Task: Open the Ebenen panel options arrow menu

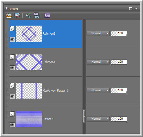Action: click(136, 9)
